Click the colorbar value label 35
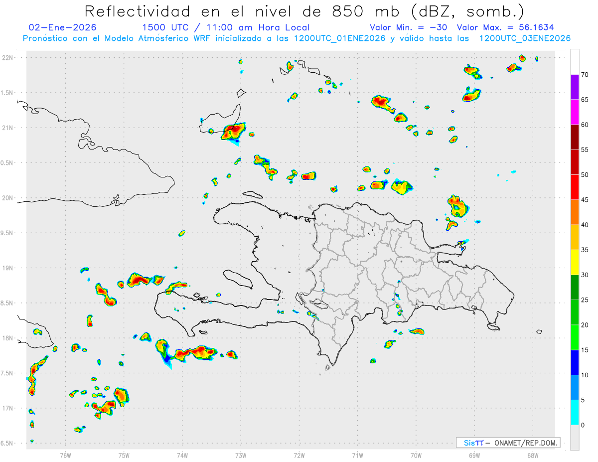This screenshot has height=462, width=598. click(x=585, y=250)
